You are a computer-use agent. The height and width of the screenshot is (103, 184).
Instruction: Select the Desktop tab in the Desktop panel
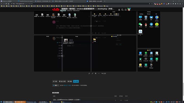pos(141,14)
